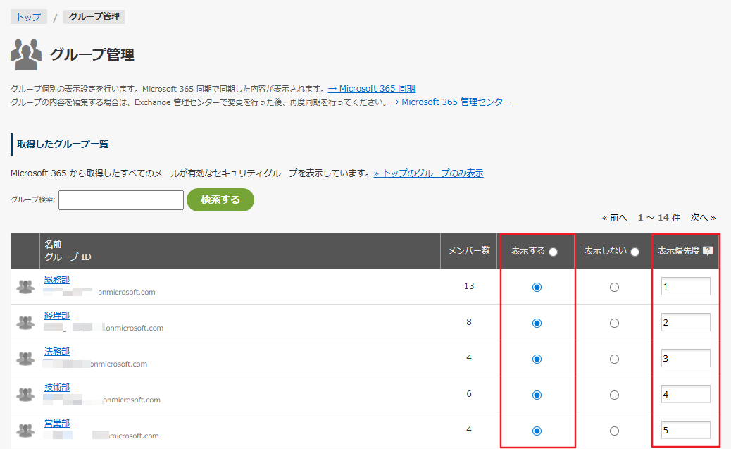The height and width of the screenshot is (449, 731).
Task: Open the 営業部 group link
Action: pos(57,424)
